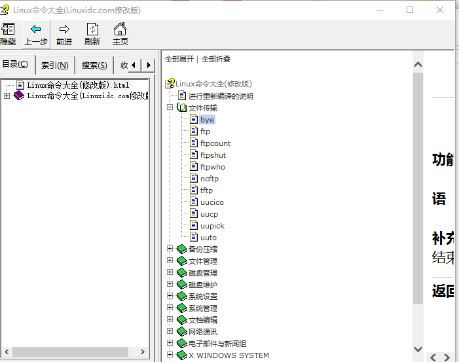
Task: Switch to the 索引(N) tab
Action: coord(55,65)
